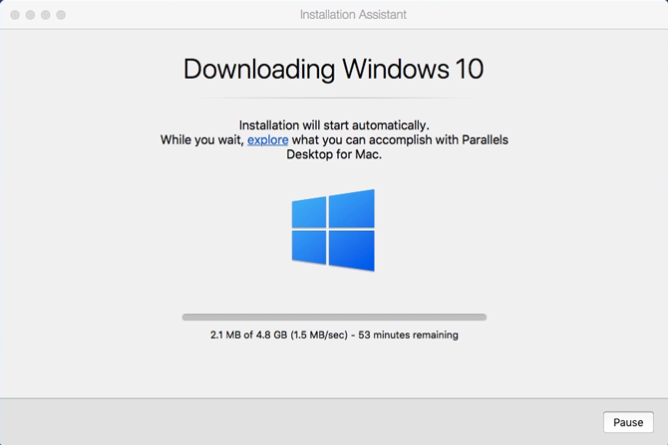Click the download progress bar

334,317
